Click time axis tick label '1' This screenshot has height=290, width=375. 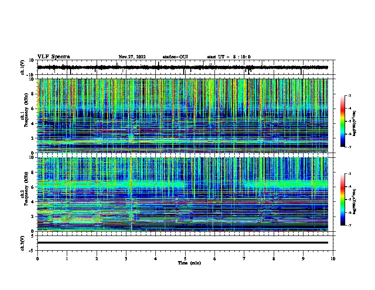(67, 259)
